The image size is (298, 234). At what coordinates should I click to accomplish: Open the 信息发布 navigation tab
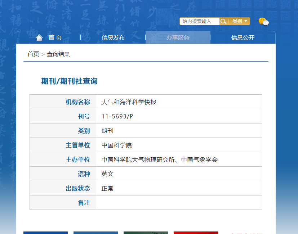(x=113, y=37)
